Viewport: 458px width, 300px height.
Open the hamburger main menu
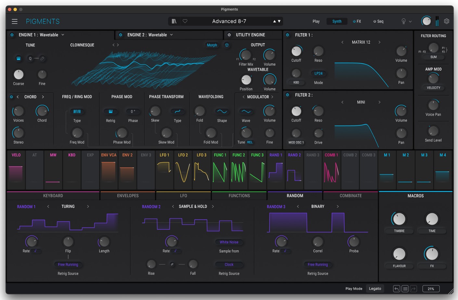pyautogui.click(x=15, y=21)
